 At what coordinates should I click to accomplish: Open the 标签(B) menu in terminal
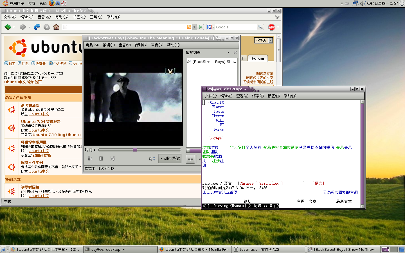click(274, 96)
